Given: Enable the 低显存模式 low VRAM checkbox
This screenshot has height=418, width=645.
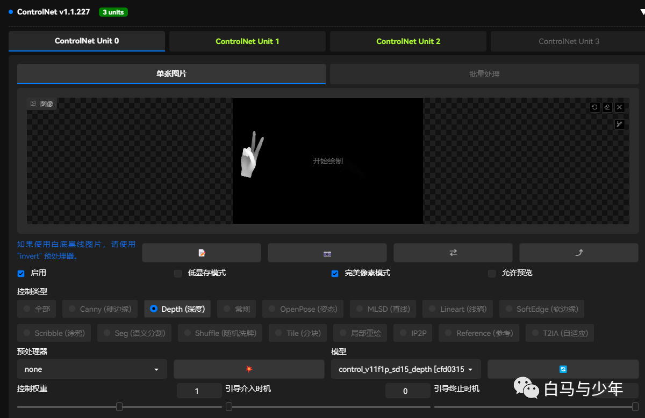Looking at the screenshot, I should [178, 274].
